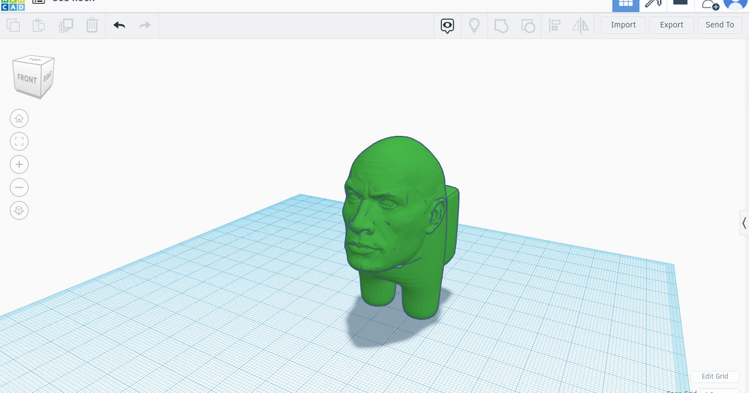This screenshot has height=393, width=749.
Task: Click the Import button
Action: pyautogui.click(x=622, y=25)
